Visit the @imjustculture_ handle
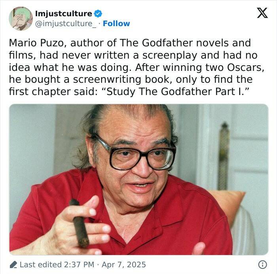The width and height of the screenshot is (277, 274). coord(66,24)
